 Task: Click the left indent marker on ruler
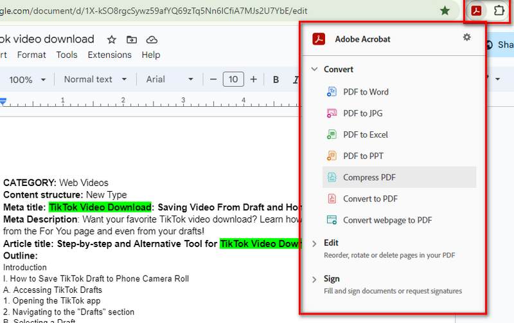3,101
